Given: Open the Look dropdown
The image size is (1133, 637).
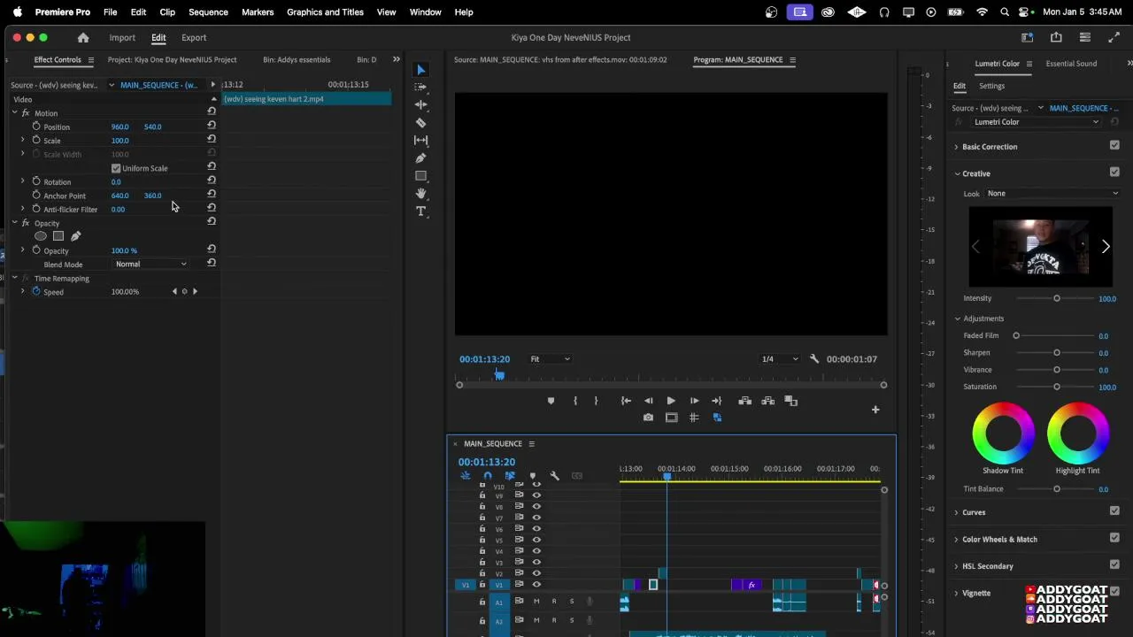Looking at the screenshot, I should pyautogui.click(x=1052, y=194).
